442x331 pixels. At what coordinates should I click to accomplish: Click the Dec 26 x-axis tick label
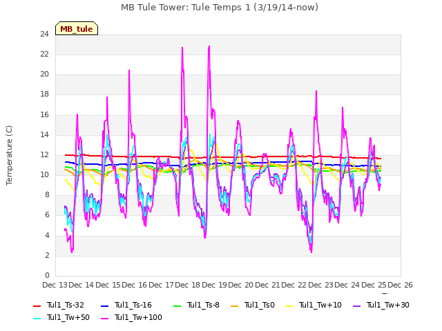400,285
